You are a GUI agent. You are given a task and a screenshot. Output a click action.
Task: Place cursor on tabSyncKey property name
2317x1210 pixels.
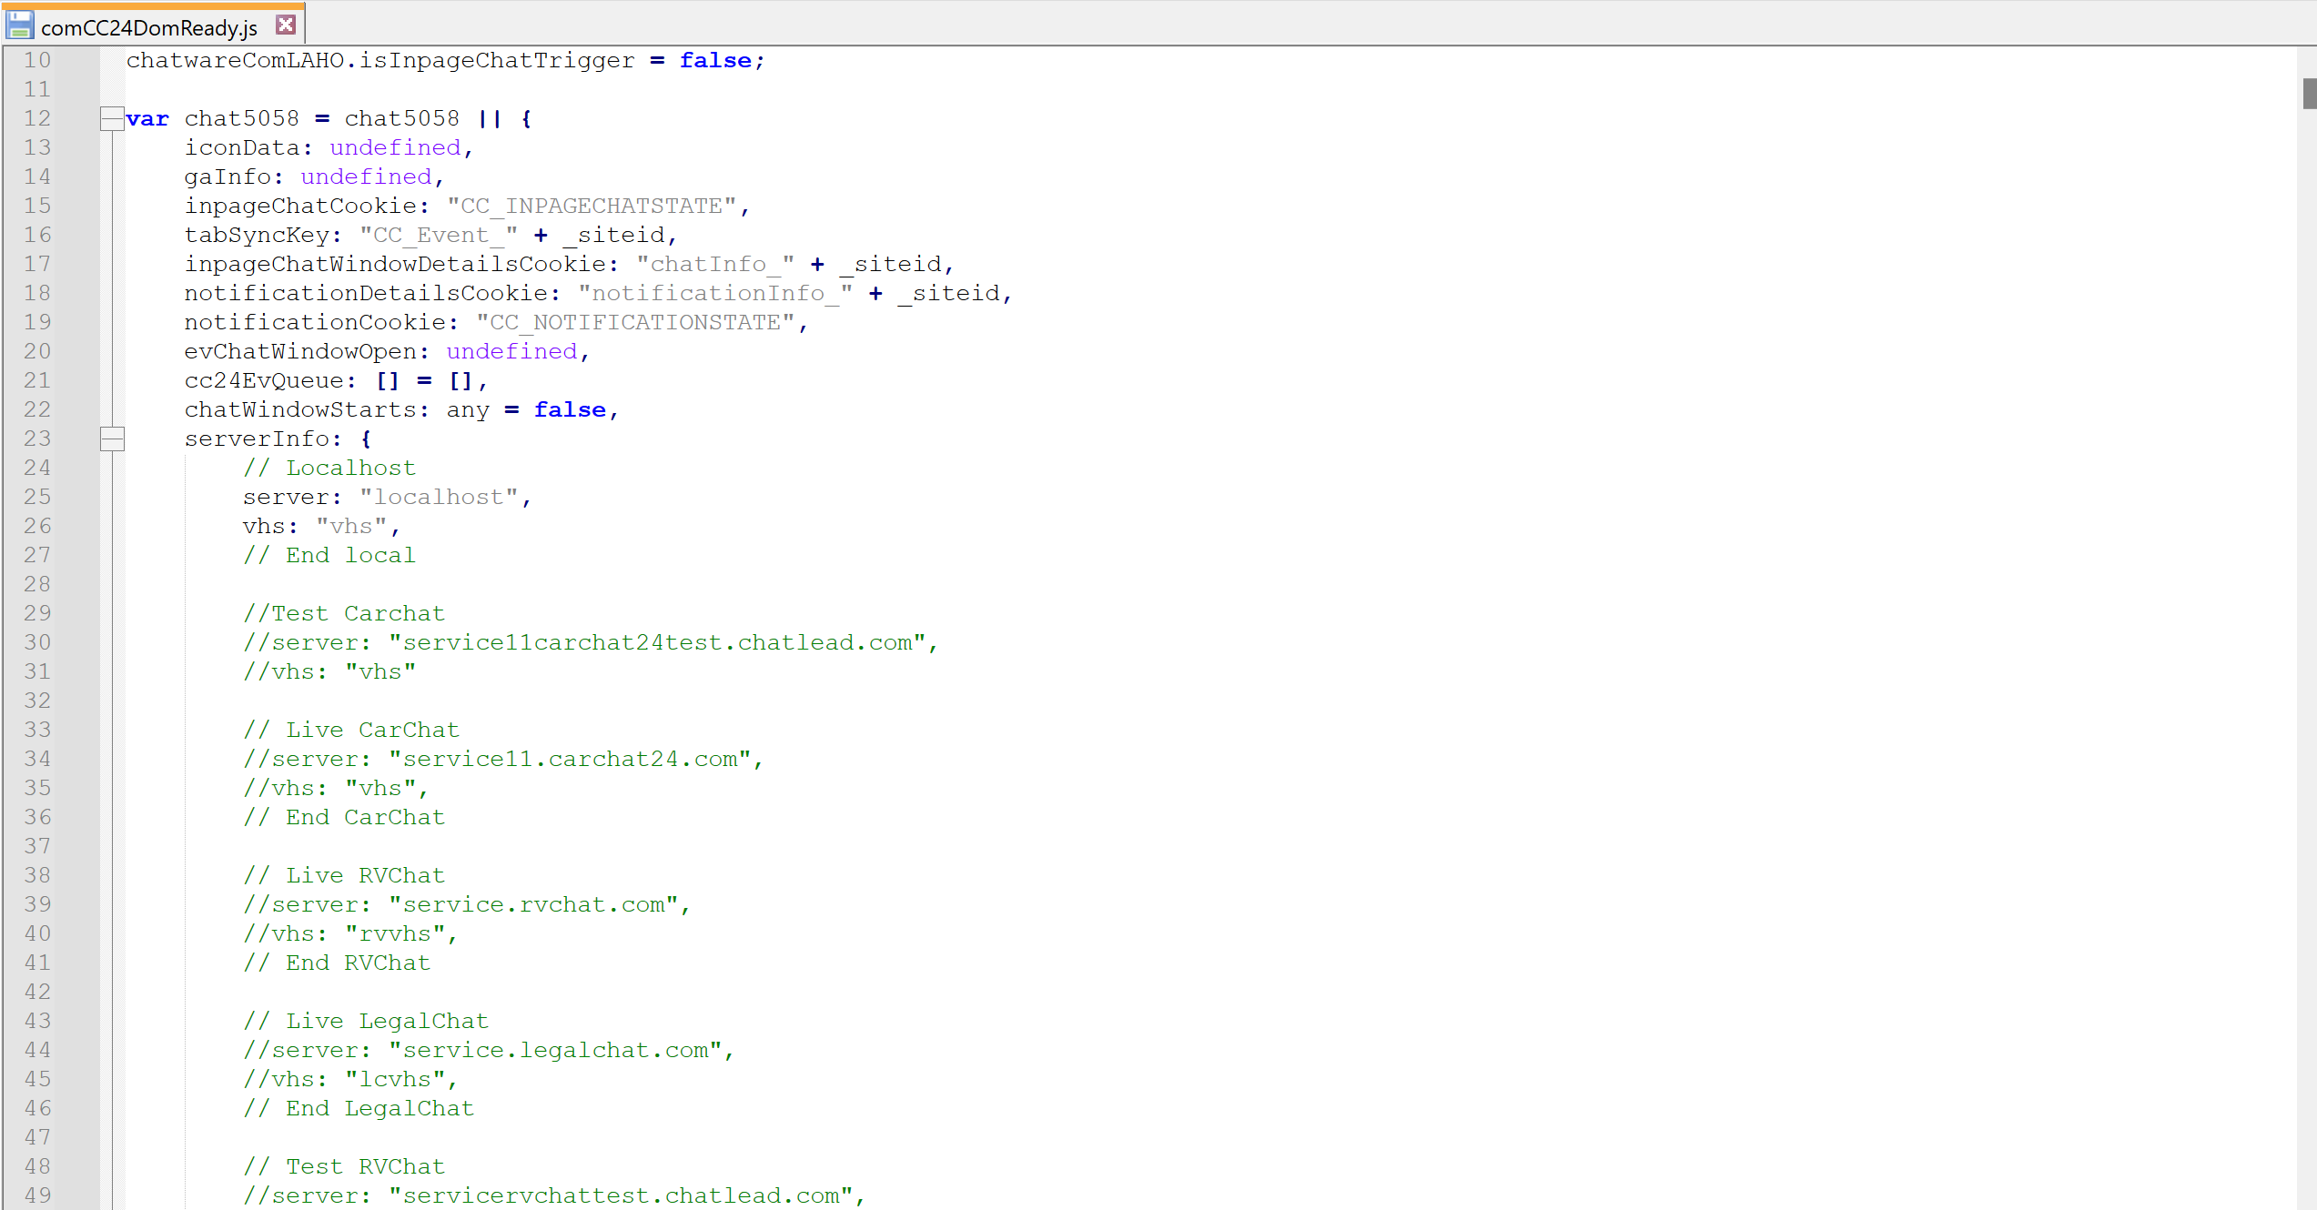point(260,234)
